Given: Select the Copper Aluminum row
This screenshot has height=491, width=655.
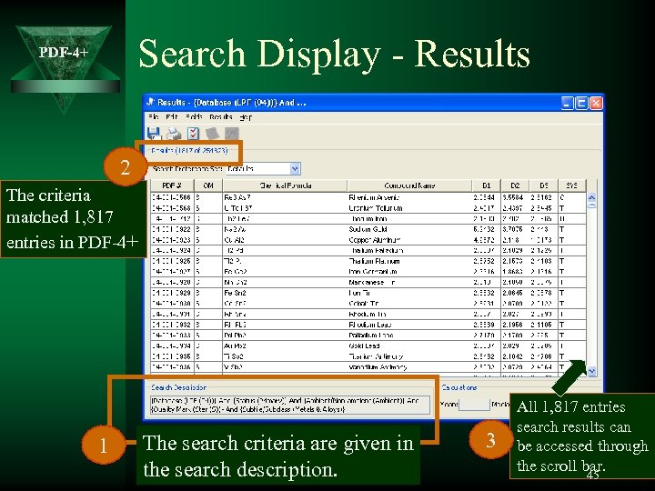Looking at the screenshot, I should [368, 240].
